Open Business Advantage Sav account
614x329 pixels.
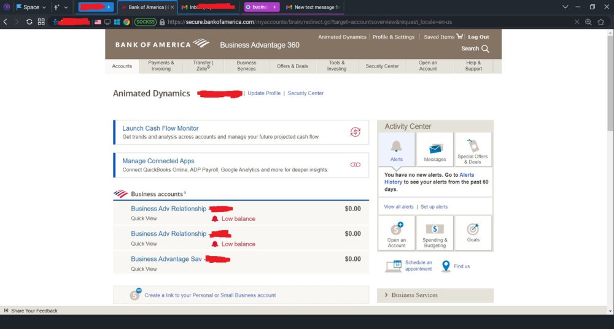point(166,259)
